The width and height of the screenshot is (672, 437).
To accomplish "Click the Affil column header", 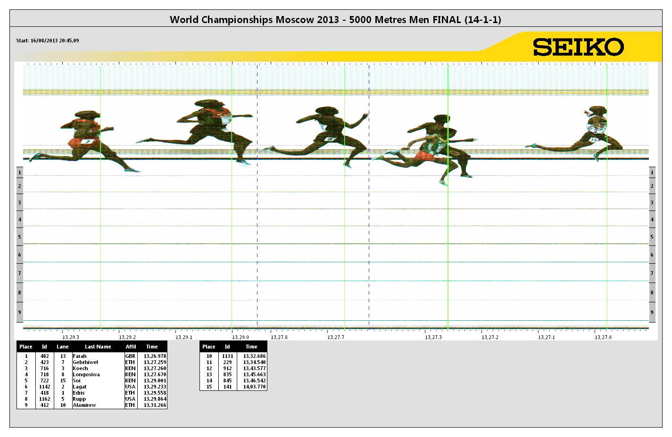I will click(x=131, y=347).
